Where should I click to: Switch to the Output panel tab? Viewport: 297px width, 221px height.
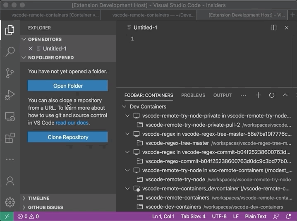click(223, 95)
